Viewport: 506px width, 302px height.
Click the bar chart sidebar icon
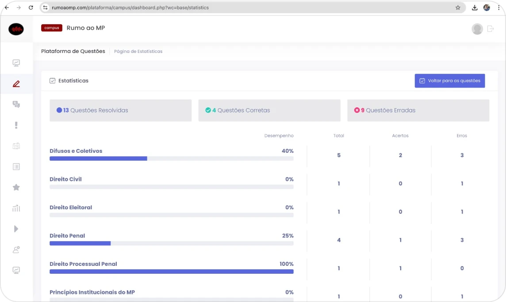(16, 208)
